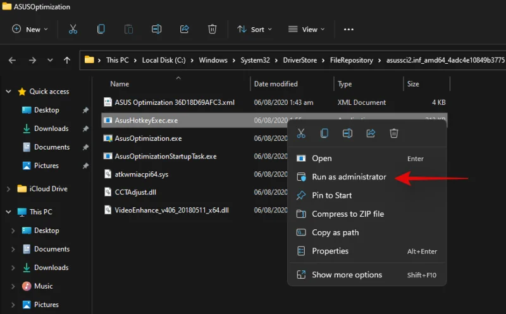This screenshot has height=314, width=506.
Task: Sort by the Name column header
Action: point(120,84)
